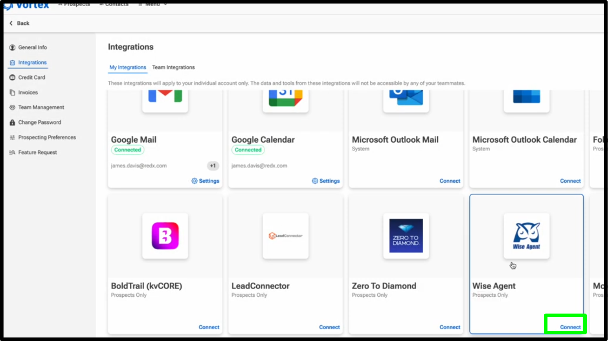Click the Zero To Diamond card title

coord(384,286)
